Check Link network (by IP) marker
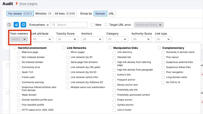 [x=67, y=57]
